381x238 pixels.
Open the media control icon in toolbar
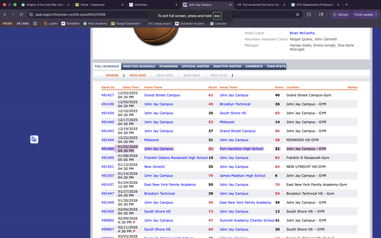click(321, 15)
